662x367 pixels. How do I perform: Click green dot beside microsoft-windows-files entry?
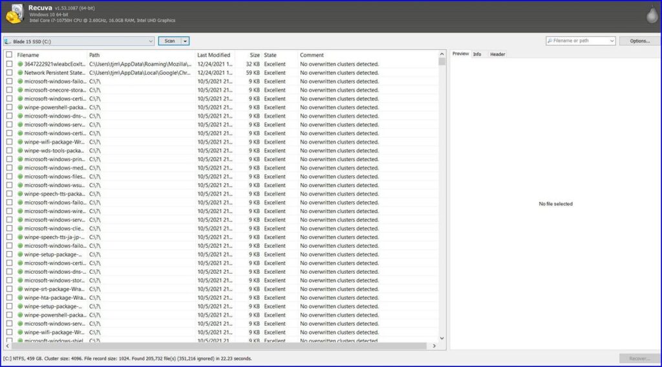point(20,177)
